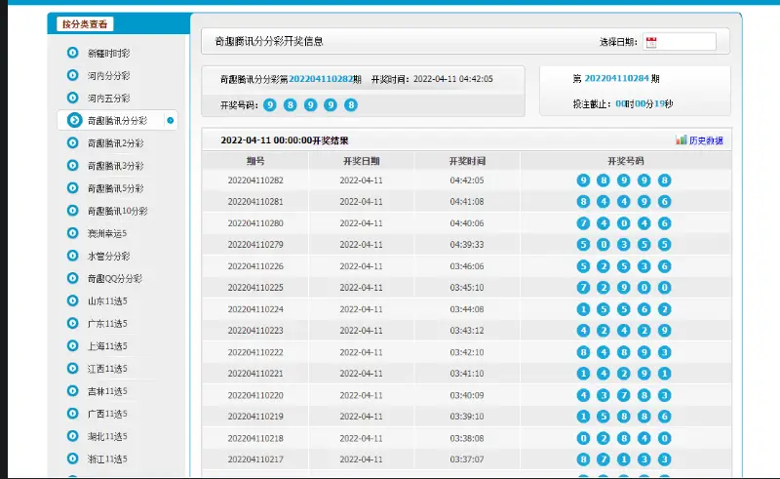Viewport: 780px width, 479px height.
Task: Select 浙江11选5 in the sidebar
Action: click(107, 459)
